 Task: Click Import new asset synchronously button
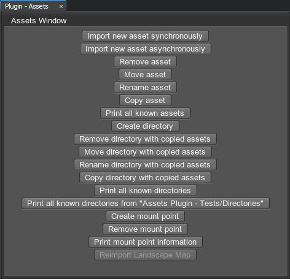click(145, 36)
